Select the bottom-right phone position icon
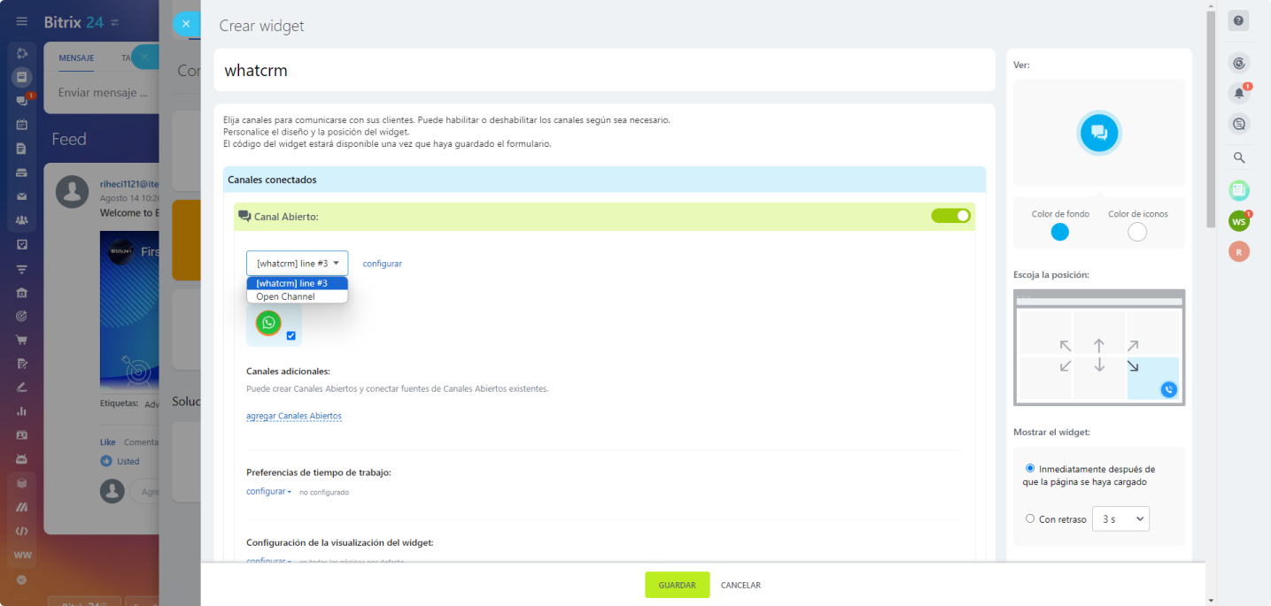The image size is (1271, 606). point(1168,389)
